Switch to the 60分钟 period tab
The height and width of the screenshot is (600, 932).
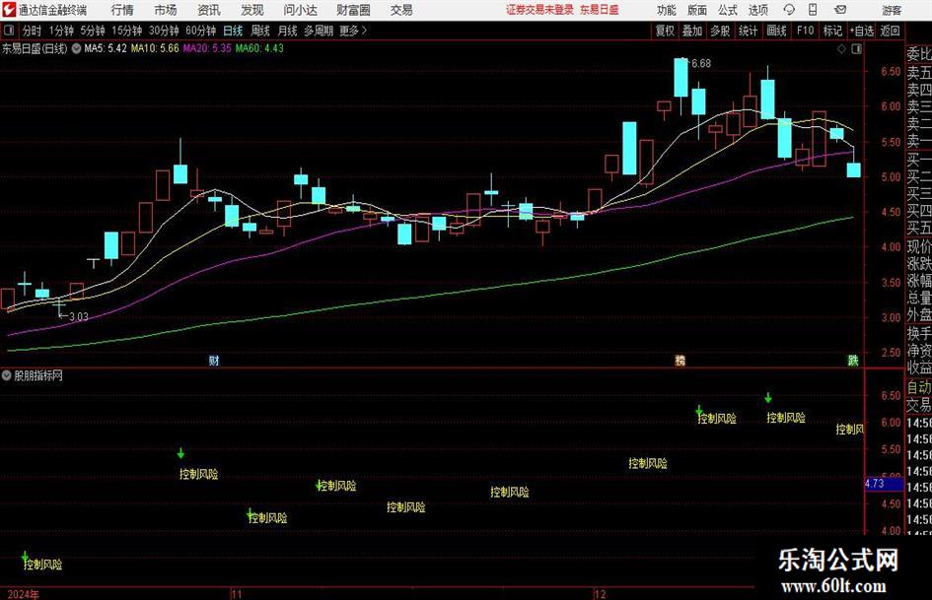200,31
